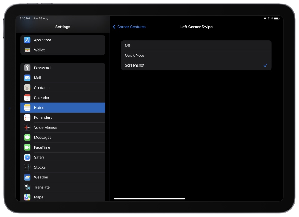299x217 pixels.
Task: Open Contacts settings
Action: [x=63, y=88]
